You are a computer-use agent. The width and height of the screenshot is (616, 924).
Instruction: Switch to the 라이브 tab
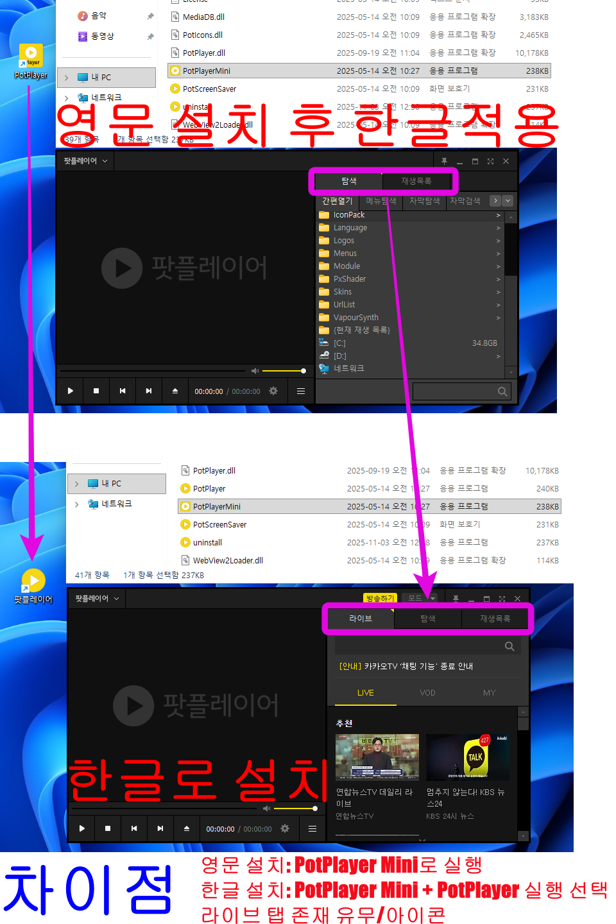(361, 619)
